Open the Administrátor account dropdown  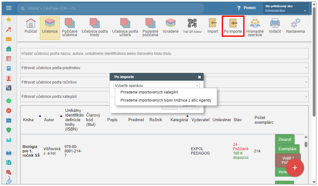click(286, 8)
